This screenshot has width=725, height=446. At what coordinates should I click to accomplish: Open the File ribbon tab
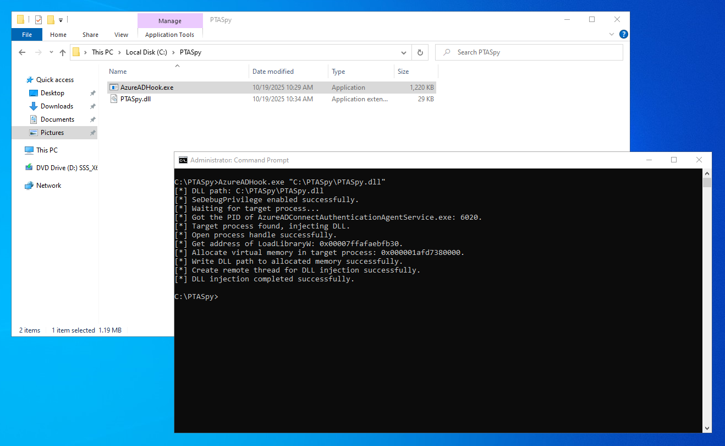point(27,35)
